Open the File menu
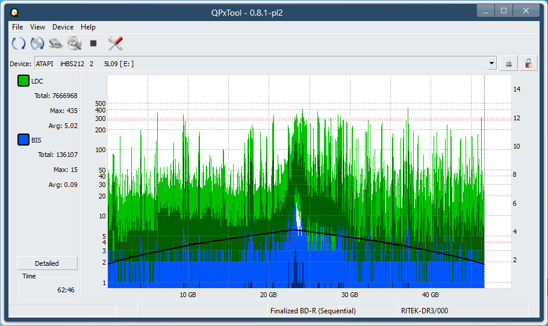The image size is (548, 326). [17, 27]
